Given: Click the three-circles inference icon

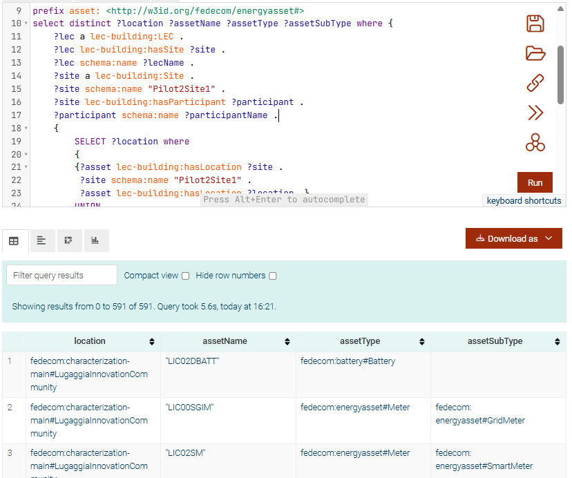Looking at the screenshot, I should (535, 142).
